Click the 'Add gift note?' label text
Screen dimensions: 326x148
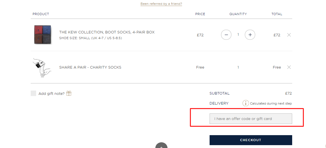(x=51, y=93)
